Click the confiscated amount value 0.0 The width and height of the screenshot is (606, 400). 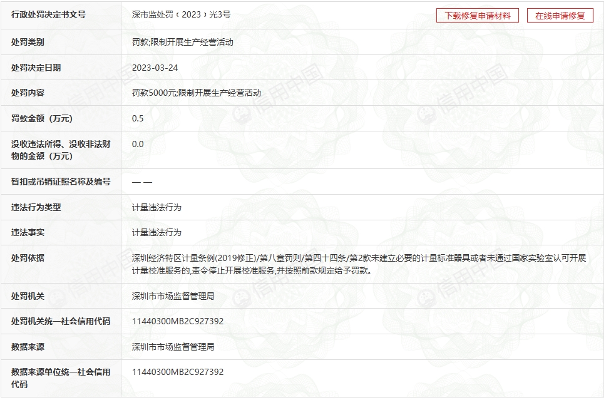pos(138,144)
